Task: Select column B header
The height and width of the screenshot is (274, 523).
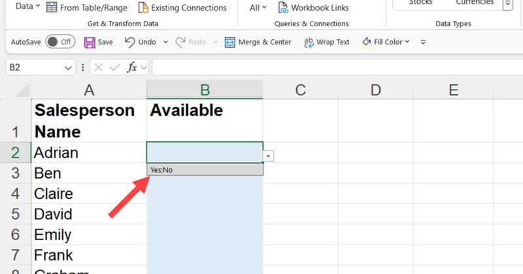Action: (x=205, y=90)
